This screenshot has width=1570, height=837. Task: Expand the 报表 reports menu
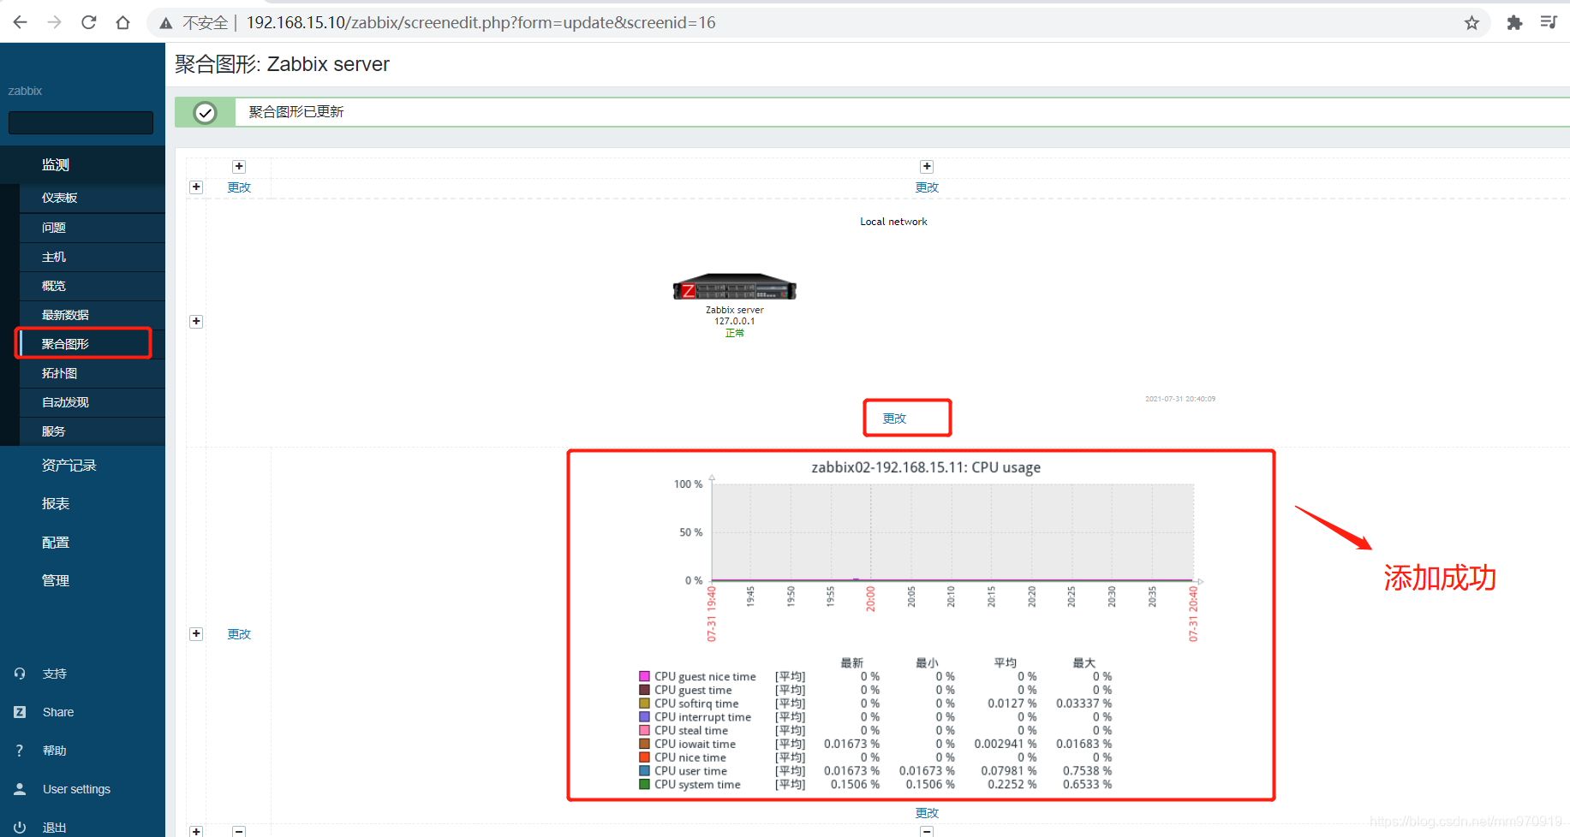56,504
